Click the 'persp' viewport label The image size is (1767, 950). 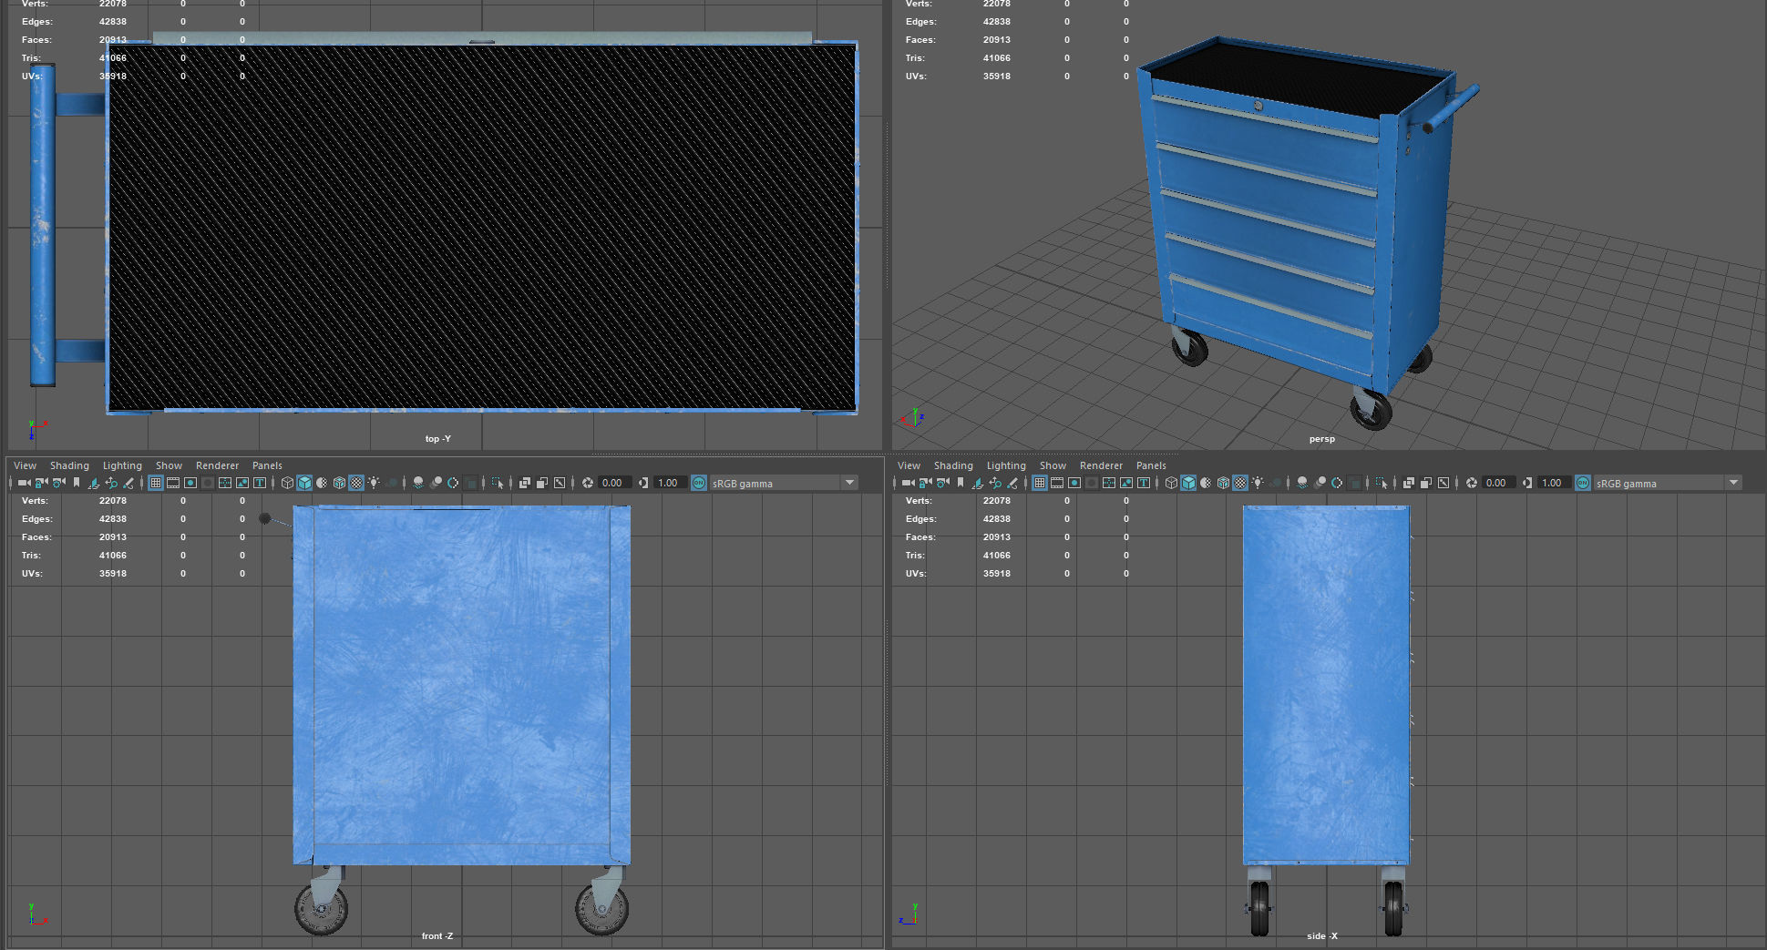[1321, 439]
